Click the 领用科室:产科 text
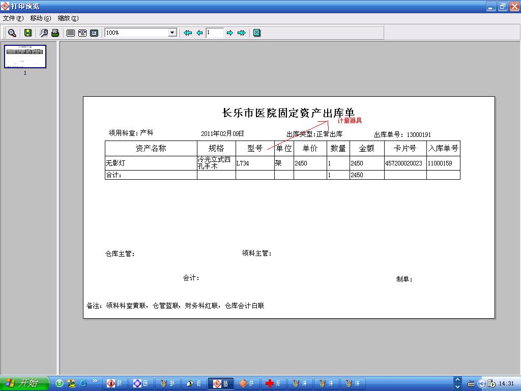Screen dimensions: 521x391 131,133
